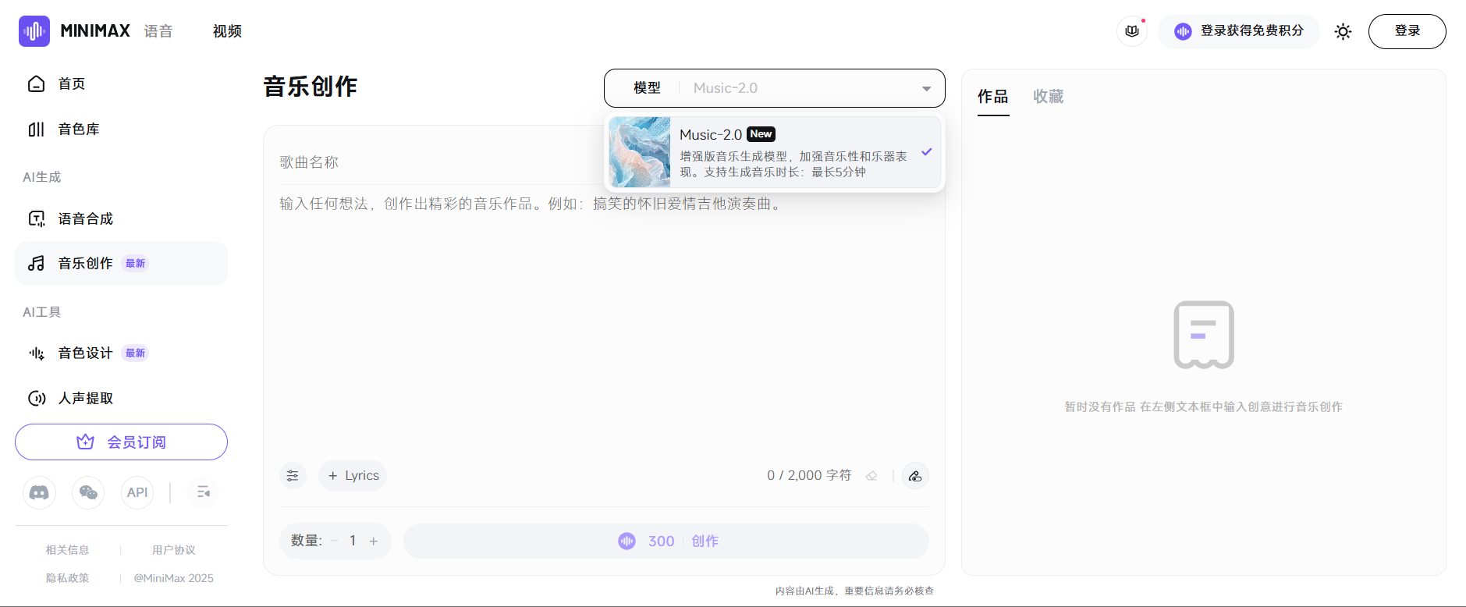Open the notification mascot icon

click(x=1132, y=31)
